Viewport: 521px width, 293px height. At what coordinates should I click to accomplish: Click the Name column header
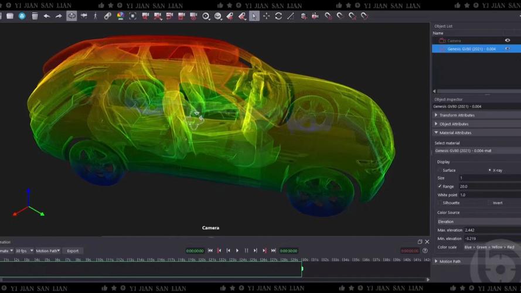438,33
